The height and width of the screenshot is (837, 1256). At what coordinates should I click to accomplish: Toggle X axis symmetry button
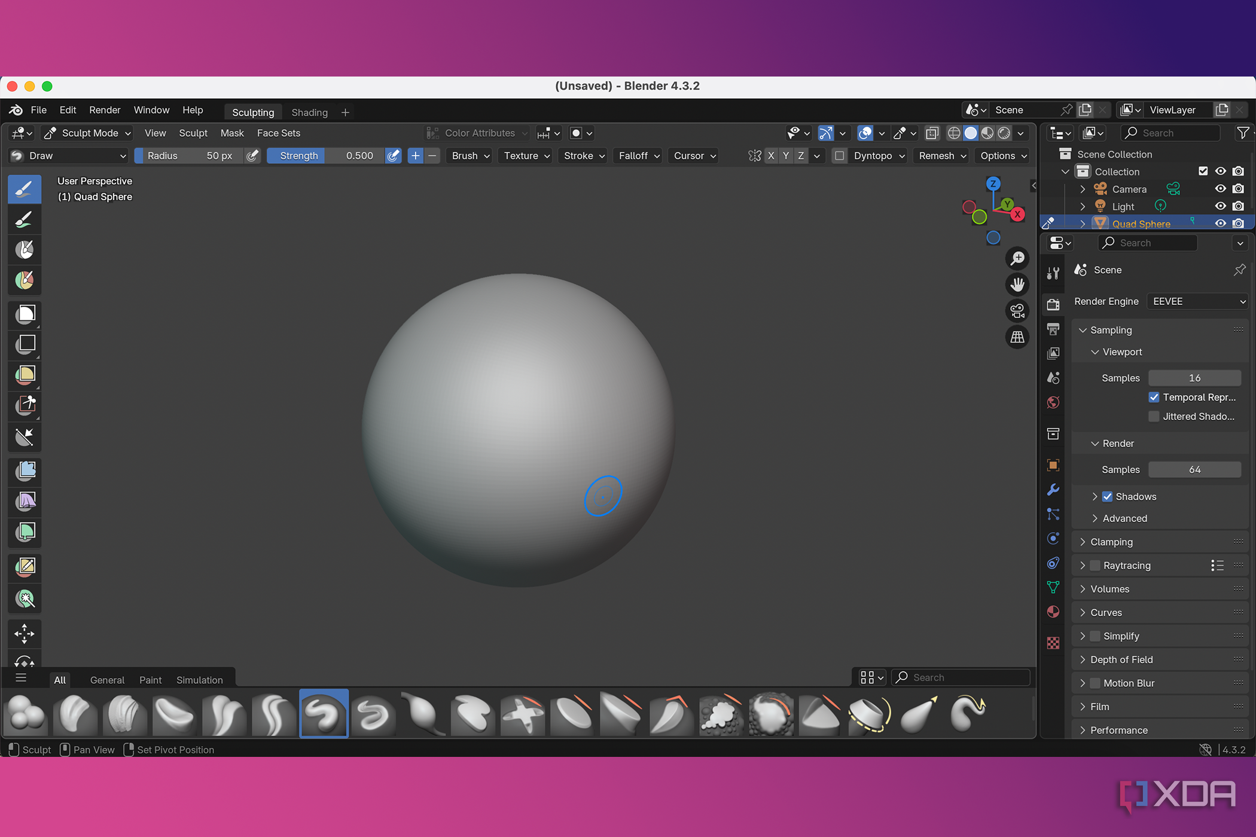point(771,156)
